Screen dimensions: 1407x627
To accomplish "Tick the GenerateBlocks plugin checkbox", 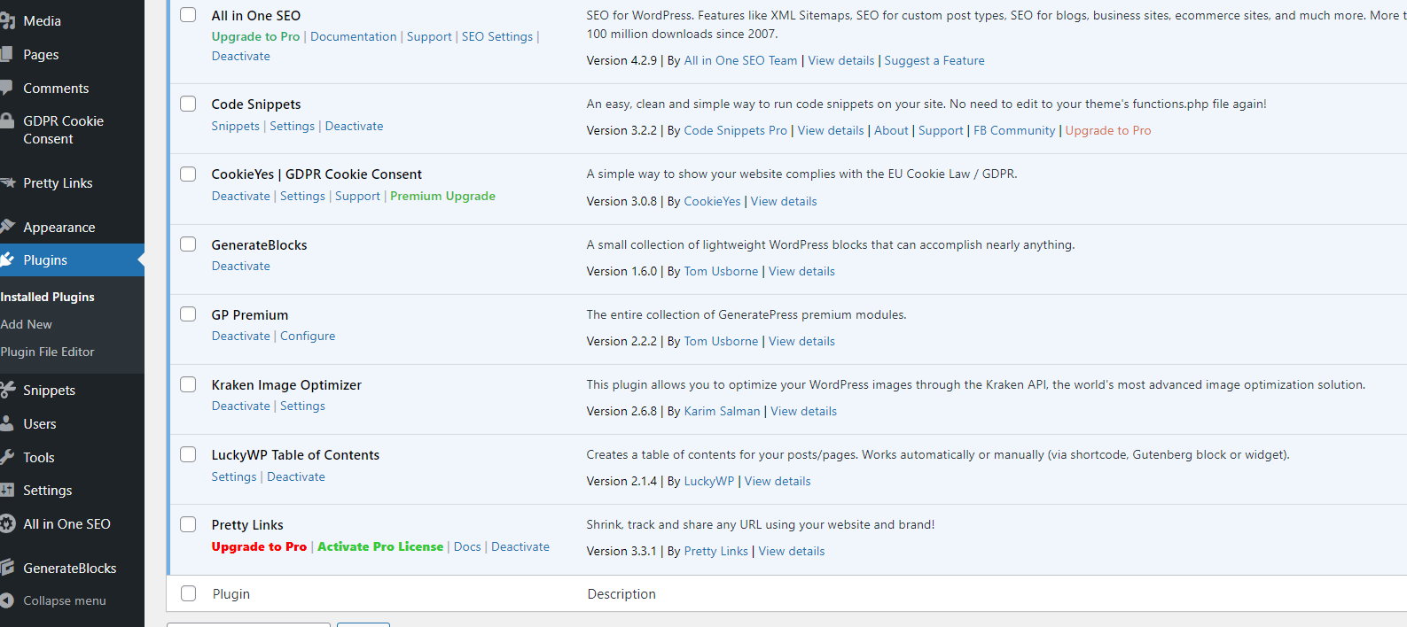I will click(188, 244).
